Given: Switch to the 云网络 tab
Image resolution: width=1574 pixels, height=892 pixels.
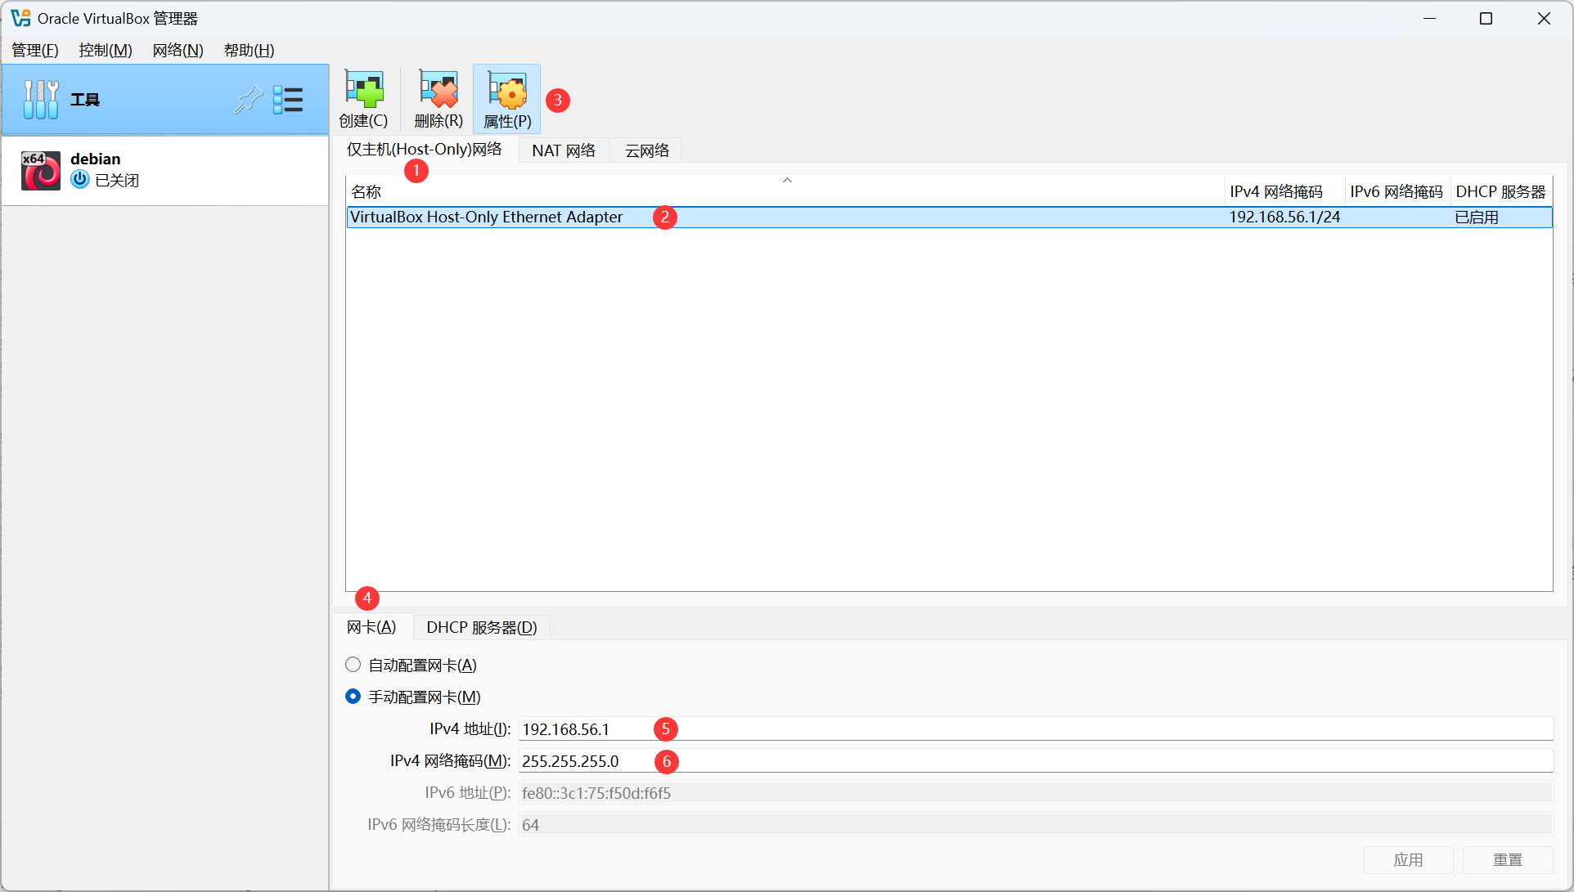Looking at the screenshot, I should click(646, 150).
